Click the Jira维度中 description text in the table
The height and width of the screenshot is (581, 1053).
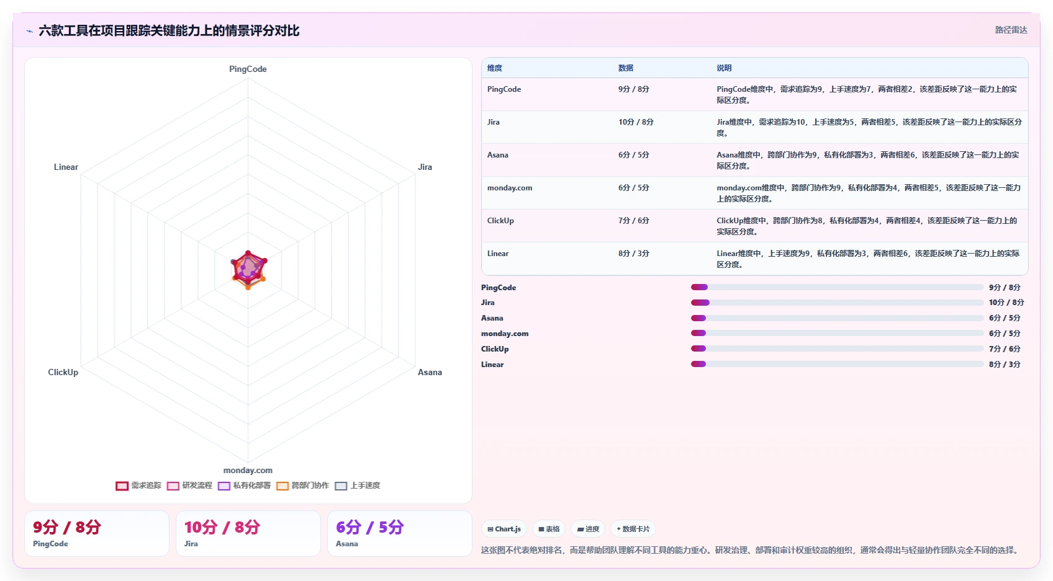[x=869, y=127]
